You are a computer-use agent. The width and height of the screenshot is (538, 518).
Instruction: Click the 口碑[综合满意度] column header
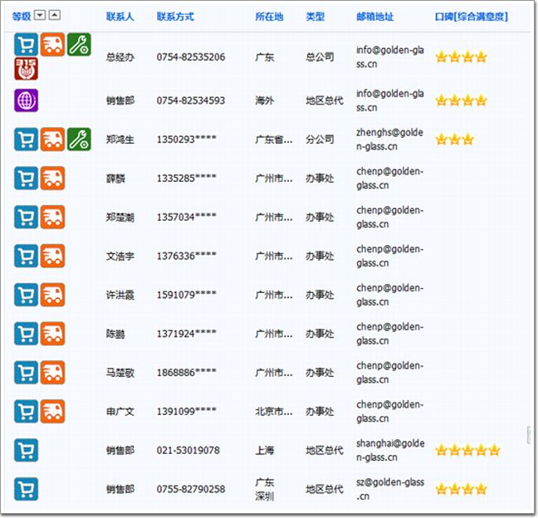point(471,17)
